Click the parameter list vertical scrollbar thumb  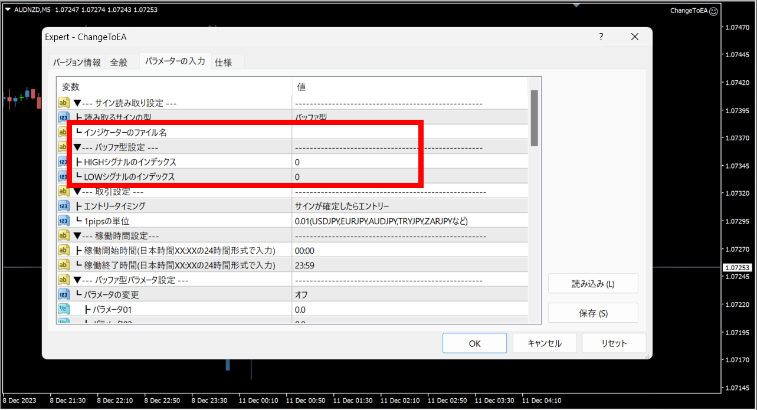click(534, 118)
